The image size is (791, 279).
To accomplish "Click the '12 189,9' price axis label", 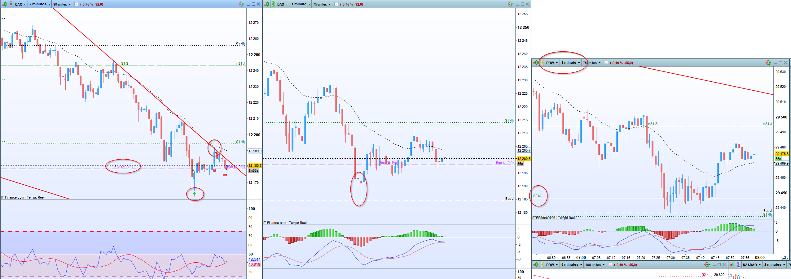I will tap(255, 151).
